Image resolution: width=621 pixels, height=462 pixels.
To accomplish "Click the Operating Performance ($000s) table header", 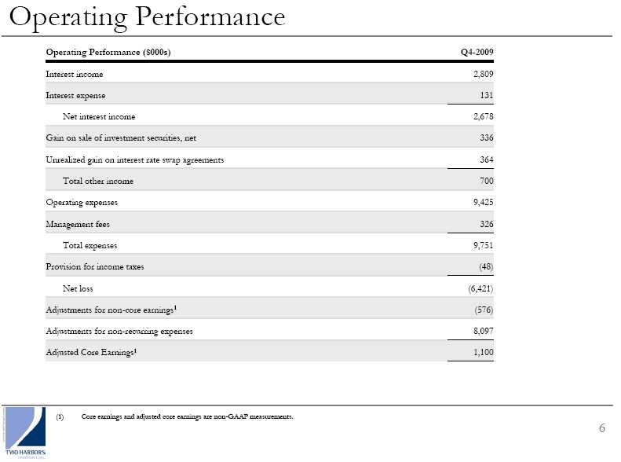I will click(108, 52).
